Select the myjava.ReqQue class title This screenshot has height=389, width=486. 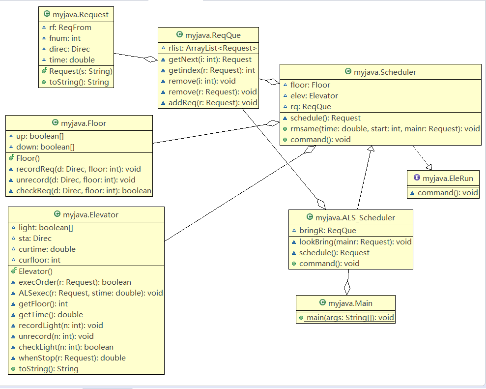pyautogui.click(x=213, y=35)
